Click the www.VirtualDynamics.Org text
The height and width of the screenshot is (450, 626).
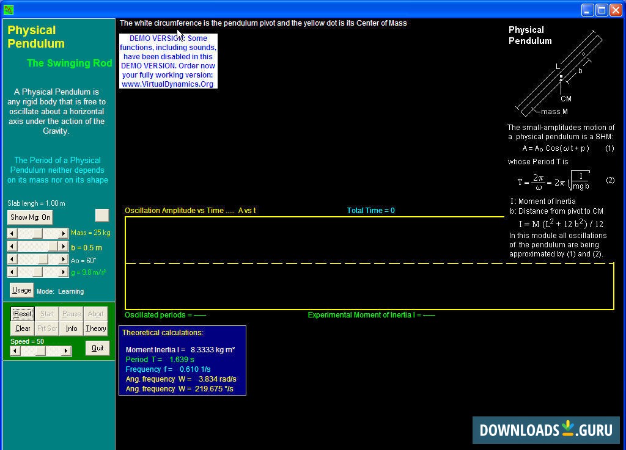click(x=168, y=84)
